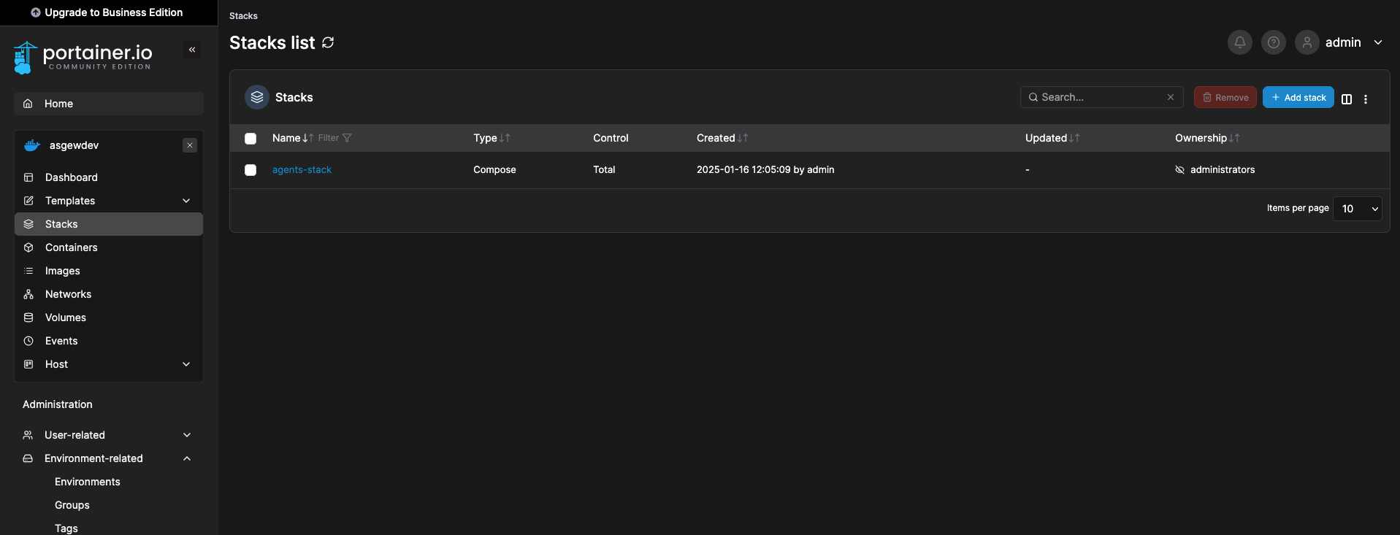Click the refresh icon beside Stacks list
This screenshot has height=535, width=1400.
click(328, 42)
